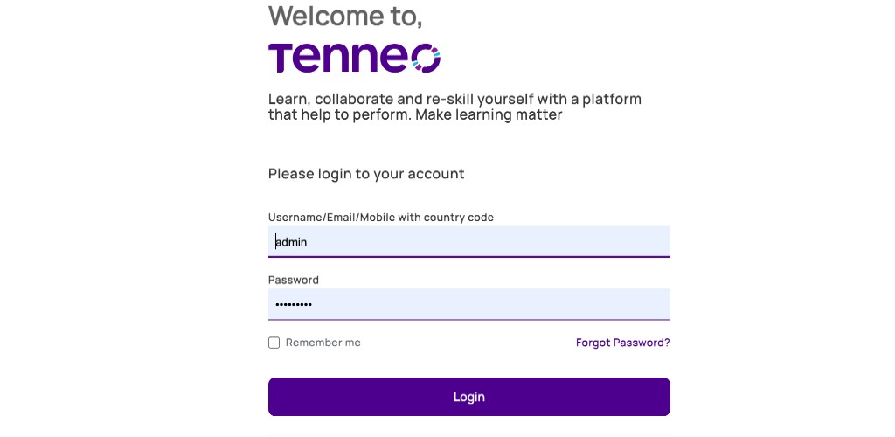Click the Username/Email/Mobile with country code label
Viewport: 895px width, 437px height.
click(381, 218)
